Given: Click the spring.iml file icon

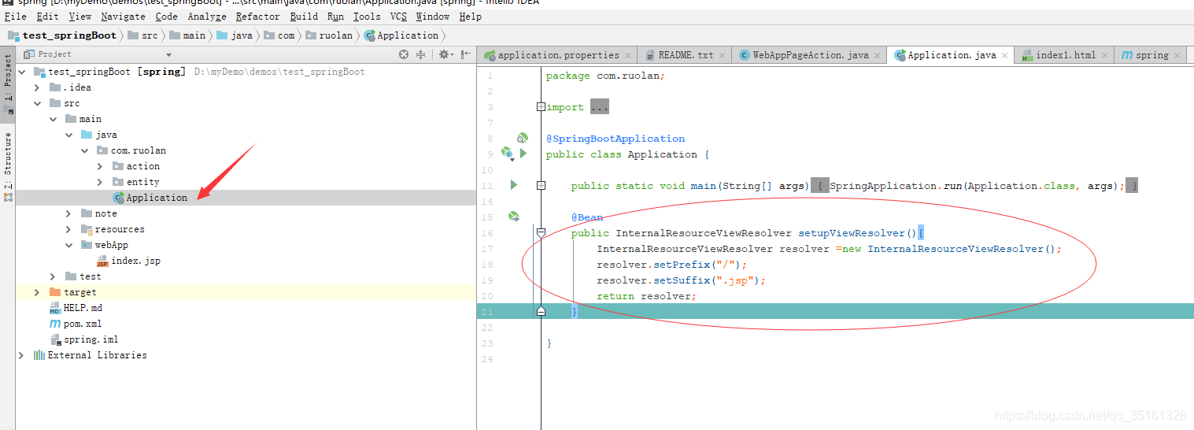Looking at the screenshot, I should tap(55, 339).
